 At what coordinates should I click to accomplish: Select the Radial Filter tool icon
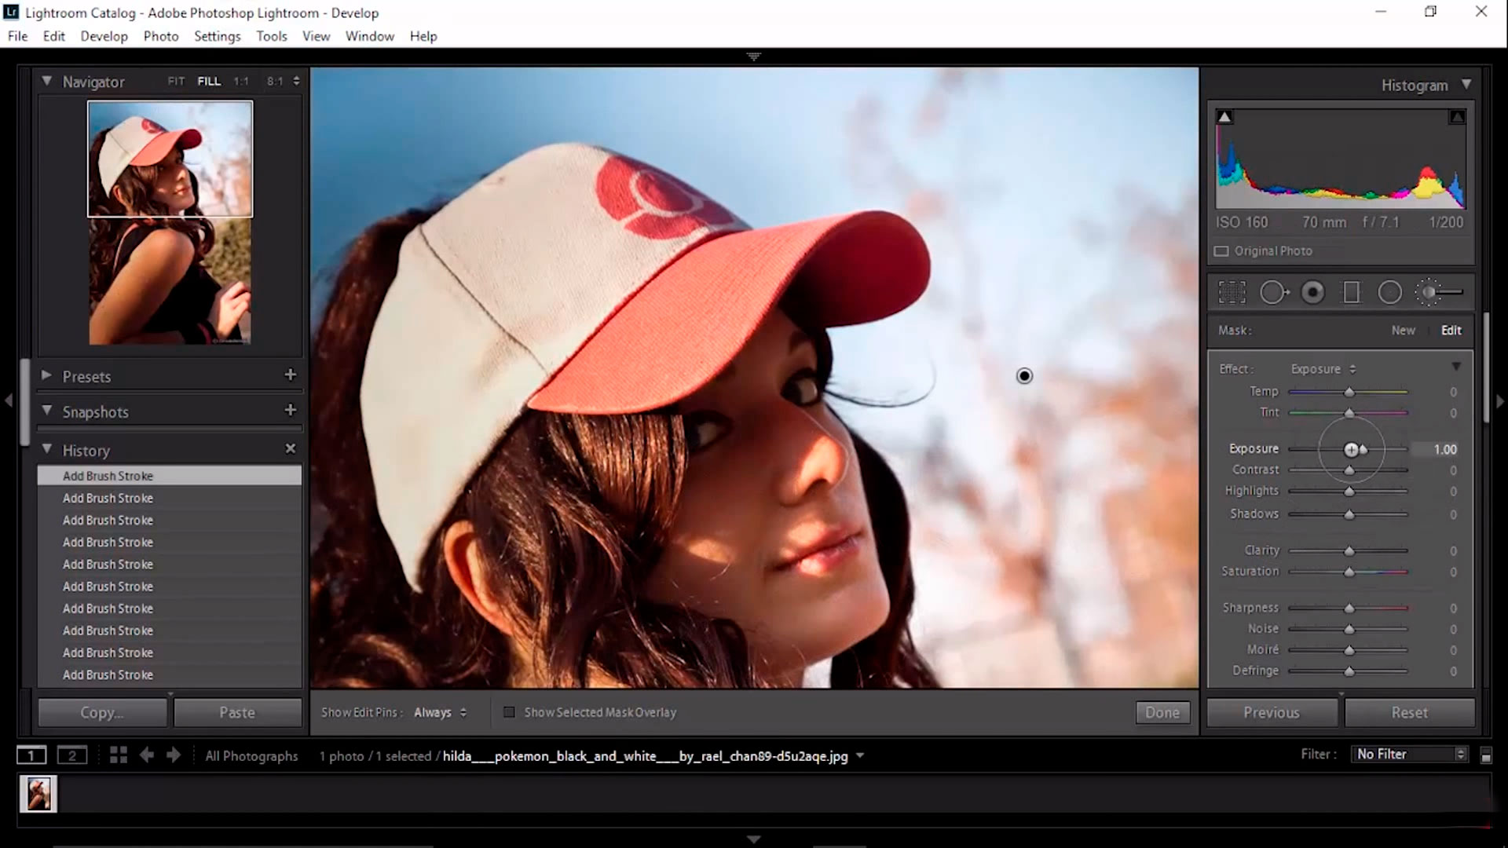(x=1390, y=293)
